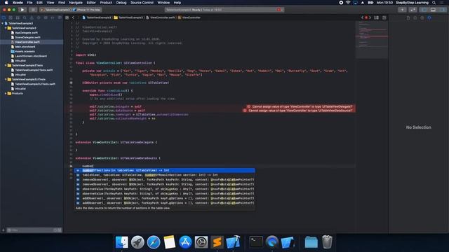Open the File menu
This screenshot has width=449, height=252.
pos(29,3)
